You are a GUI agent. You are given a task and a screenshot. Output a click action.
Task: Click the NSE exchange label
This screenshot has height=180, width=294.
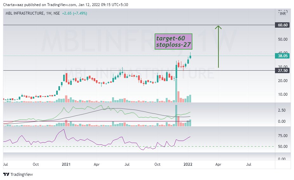pos(57,13)
